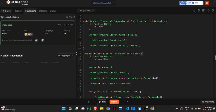
Task: Open the hamburger menu at top right
Action: 213,3
